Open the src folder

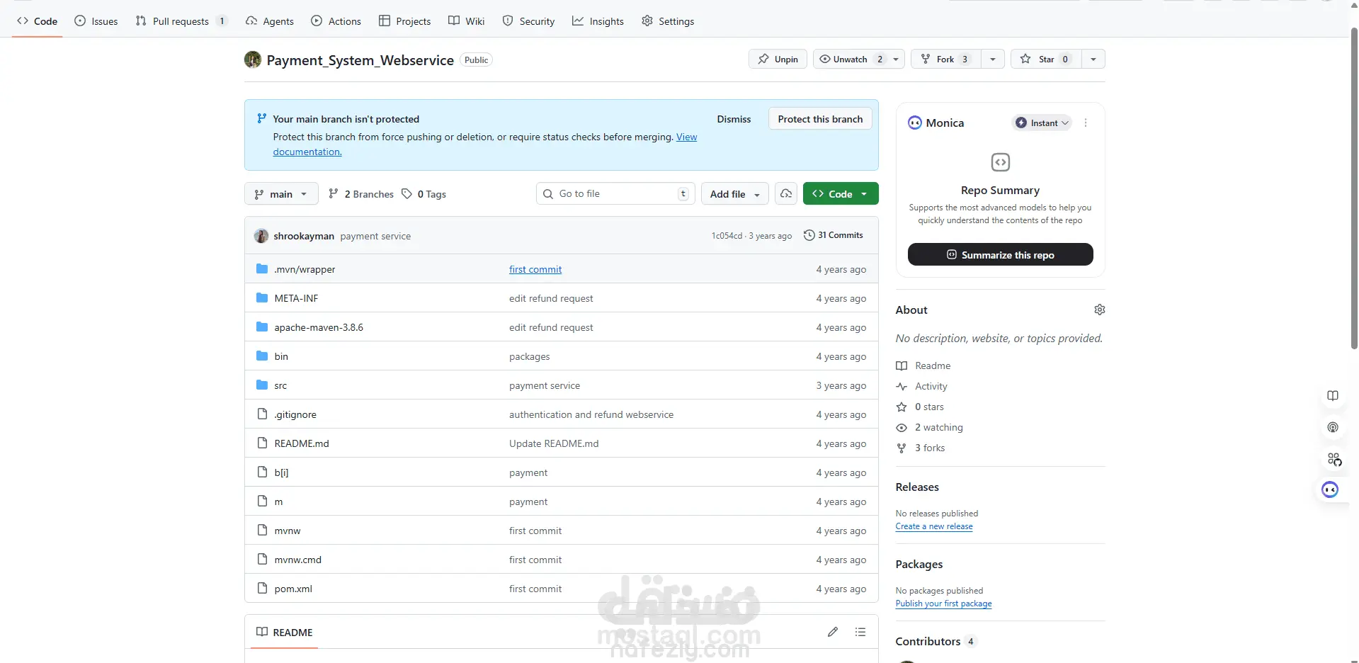(280, 385)
